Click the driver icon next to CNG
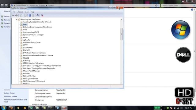 click(21, 30)
